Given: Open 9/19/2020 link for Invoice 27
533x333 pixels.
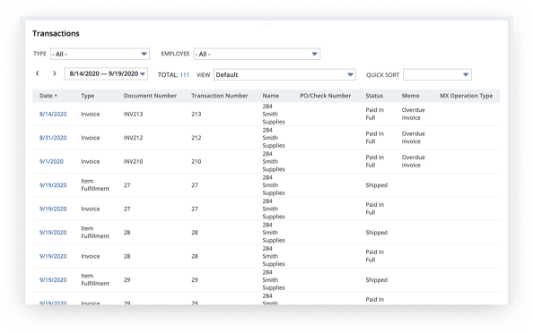Looking at the screenshot, I should (53, 209).
